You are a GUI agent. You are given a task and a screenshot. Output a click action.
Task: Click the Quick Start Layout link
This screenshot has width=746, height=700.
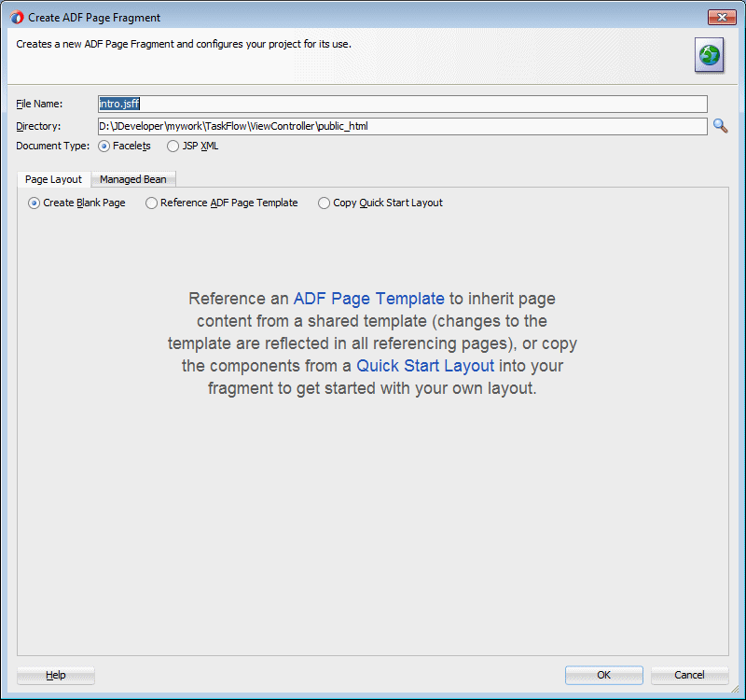point(425,366)
